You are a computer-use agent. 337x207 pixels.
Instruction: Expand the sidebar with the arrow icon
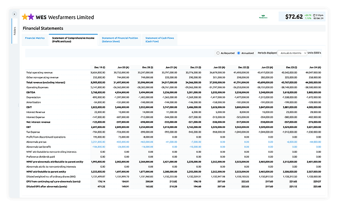(14, 15)
